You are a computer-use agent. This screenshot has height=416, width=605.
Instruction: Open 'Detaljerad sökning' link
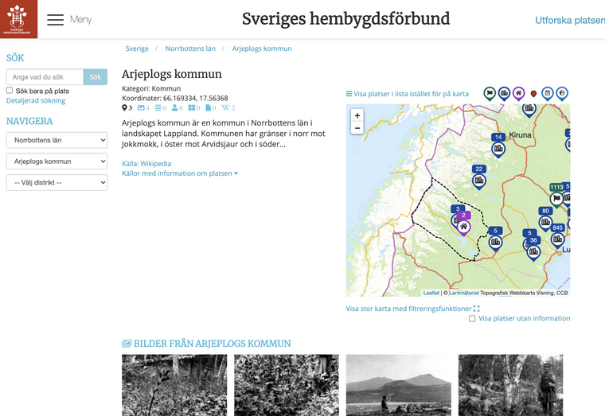coord(36,101)
